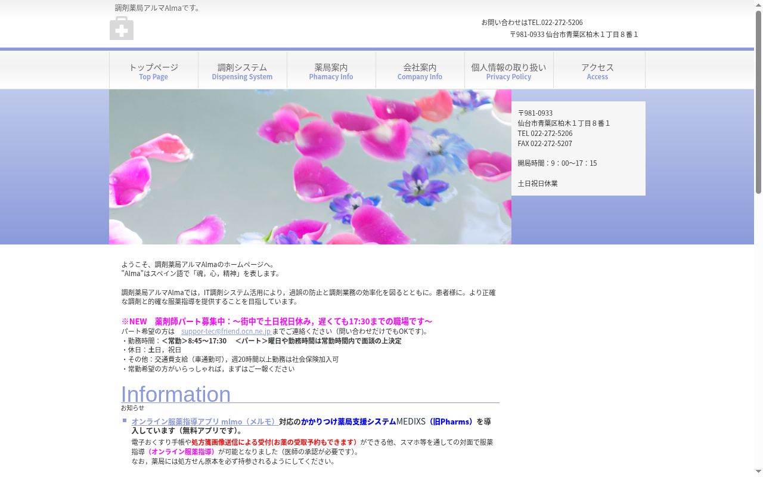Screen dimensions: 763x477
Task: Click the 調剤薬局アルマAlmaです。 header tagline
Action: (x=159, y=8)
